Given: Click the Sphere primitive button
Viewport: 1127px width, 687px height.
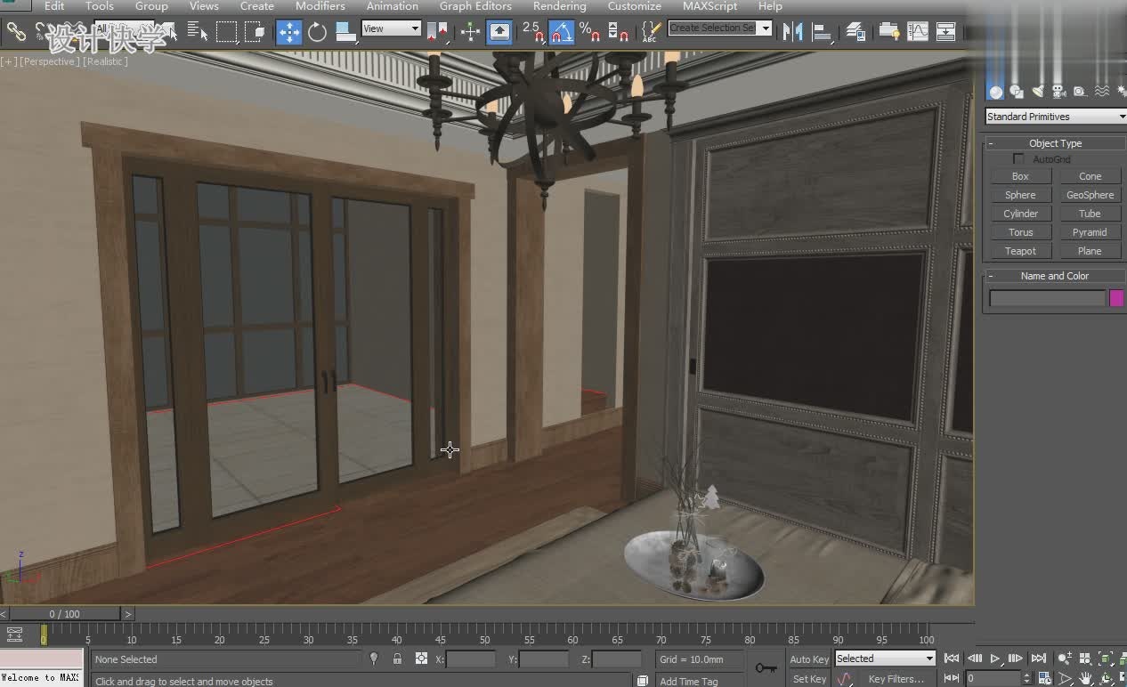Looking at the screenshot, I should coord(1020,195).
